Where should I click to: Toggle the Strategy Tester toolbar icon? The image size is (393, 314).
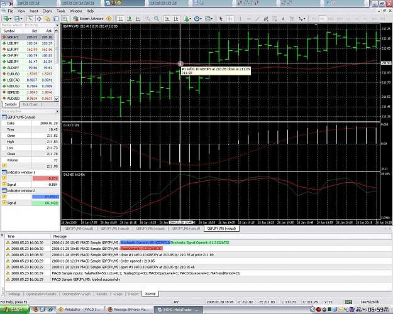pyautogui.click(x=65, y=19)
